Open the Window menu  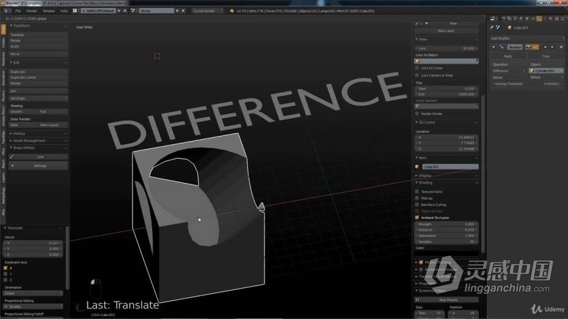pos(48,11)
